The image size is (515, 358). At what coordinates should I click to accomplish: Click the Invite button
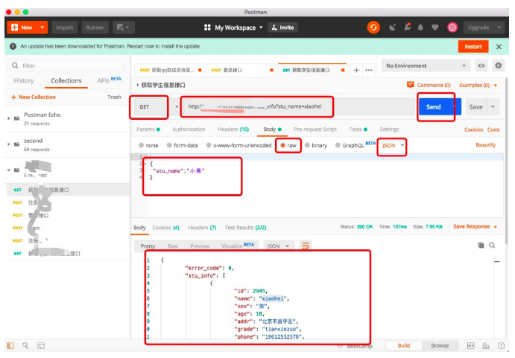click(282, 28)
